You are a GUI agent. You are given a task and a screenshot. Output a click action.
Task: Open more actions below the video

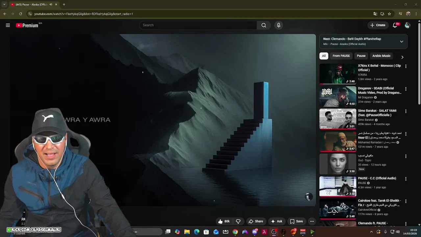[x=312, y=222]
